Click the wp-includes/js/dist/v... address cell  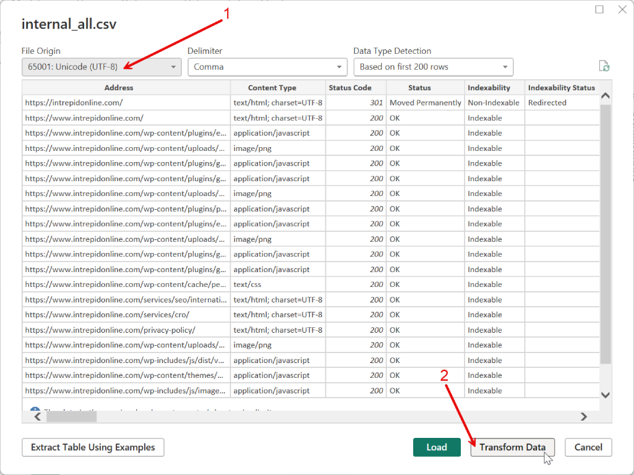(x=126, y=360)
